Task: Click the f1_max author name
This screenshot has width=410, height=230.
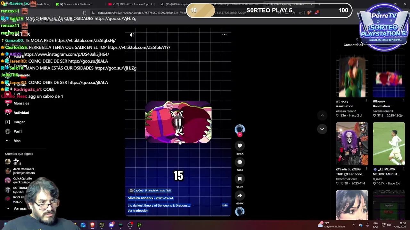Action: tap(378, 179)
